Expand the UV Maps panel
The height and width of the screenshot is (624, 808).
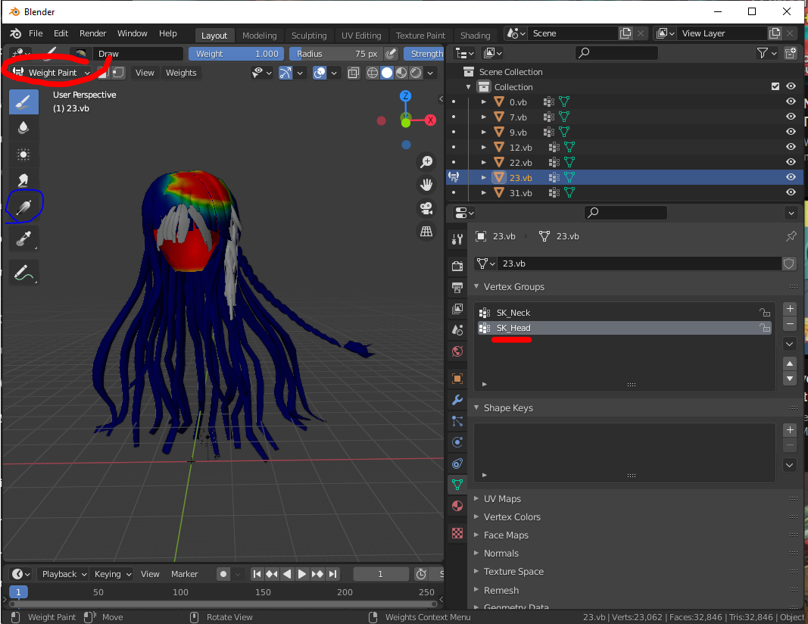point(476,499)
